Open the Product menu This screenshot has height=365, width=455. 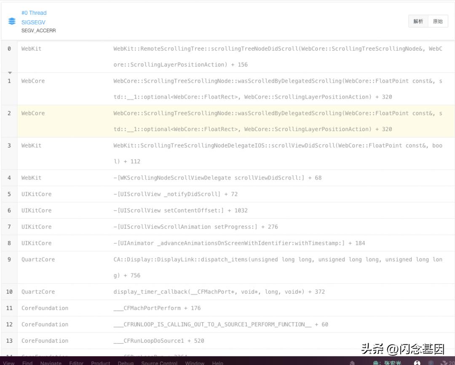click(x=101, y=363)
